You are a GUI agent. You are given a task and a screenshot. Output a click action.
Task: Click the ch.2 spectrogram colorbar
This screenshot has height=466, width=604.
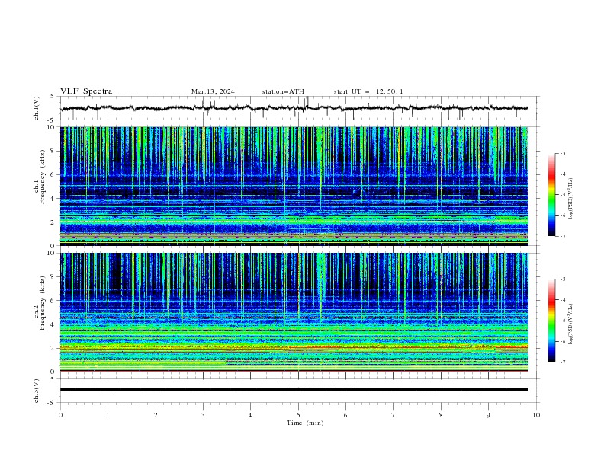point(551,321)
